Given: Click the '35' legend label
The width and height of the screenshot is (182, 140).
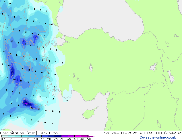Looking at the screenshot, I should 69,139.
